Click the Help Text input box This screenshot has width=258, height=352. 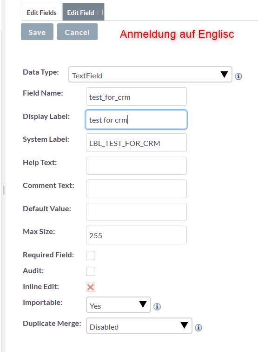point(136,166)
